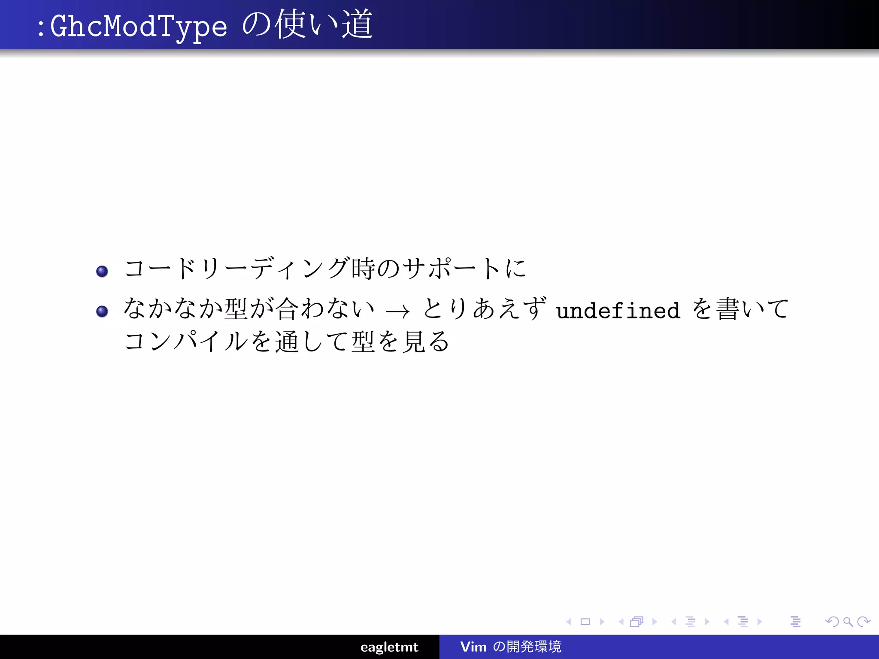Go to previous subsection arrow
Image resolution: width=879 pixels, height=659 pixels.
(674, 622)
